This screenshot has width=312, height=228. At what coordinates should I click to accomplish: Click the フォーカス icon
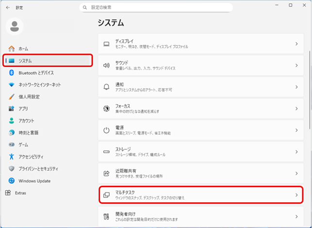(106, 108)
